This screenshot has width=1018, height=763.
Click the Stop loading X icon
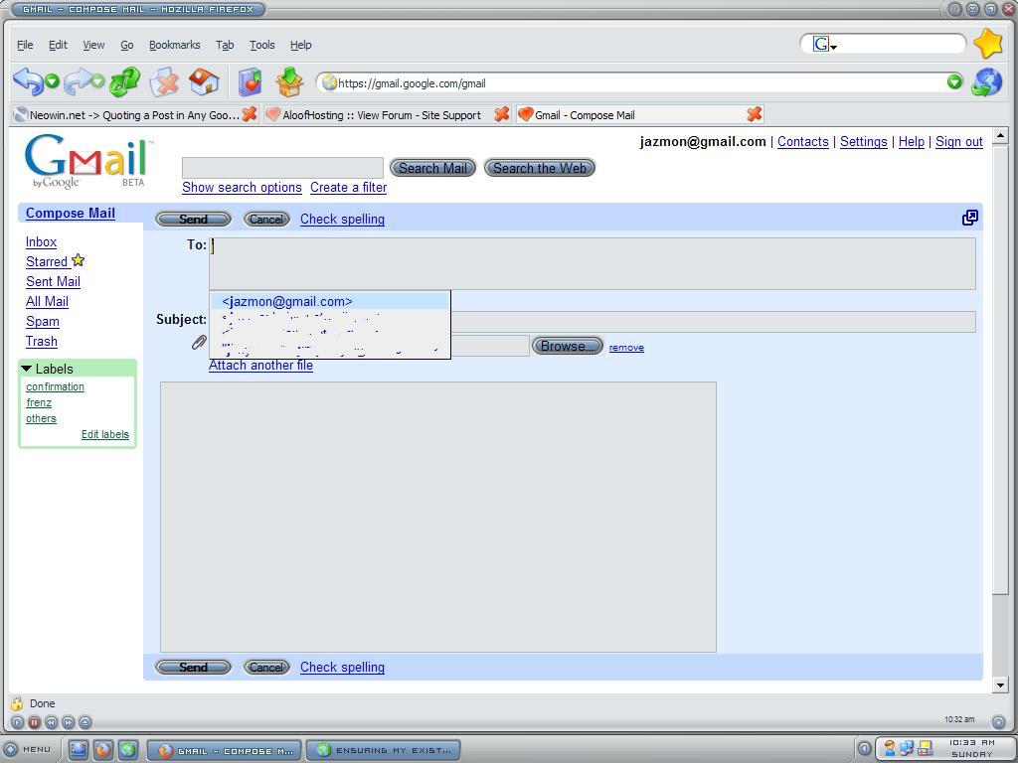click(164, 83)
